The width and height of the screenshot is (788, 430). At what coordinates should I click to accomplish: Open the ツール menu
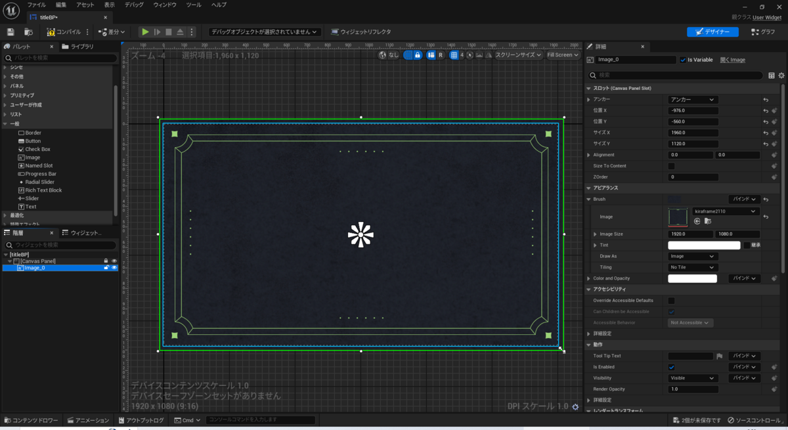(194, 5)
